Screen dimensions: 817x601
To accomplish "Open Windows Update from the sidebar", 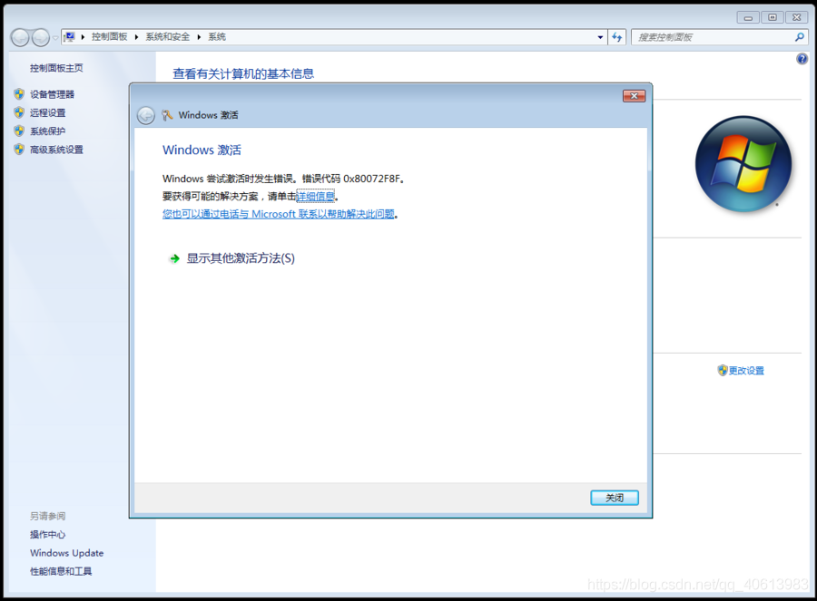I will [66, 553].
